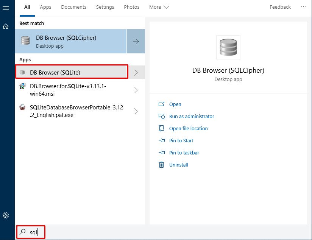The height and width of the screenshot is (240, 312).
Task: Click the msi installer file icon
Action: (x=22, y=86)
